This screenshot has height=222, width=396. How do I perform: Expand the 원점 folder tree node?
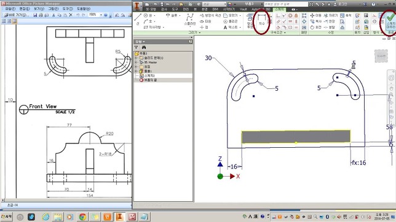tap(137, 67)
